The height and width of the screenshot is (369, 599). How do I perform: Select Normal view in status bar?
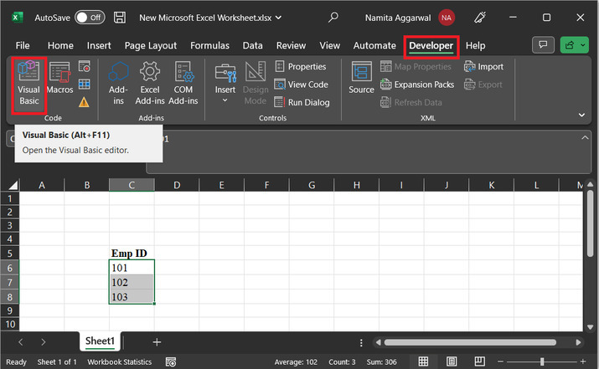coord(423,361)
